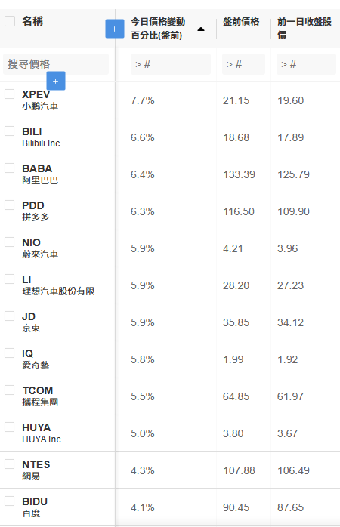
Task: Click the blue plus button below search field
Action: pyautogui.click(x=56, y=81)
